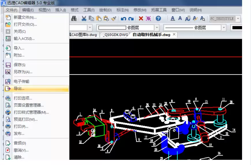Open the linetype 依图层 dropdown
The image size is (251, 165).
pyautogui.click(x=224, y=28)
